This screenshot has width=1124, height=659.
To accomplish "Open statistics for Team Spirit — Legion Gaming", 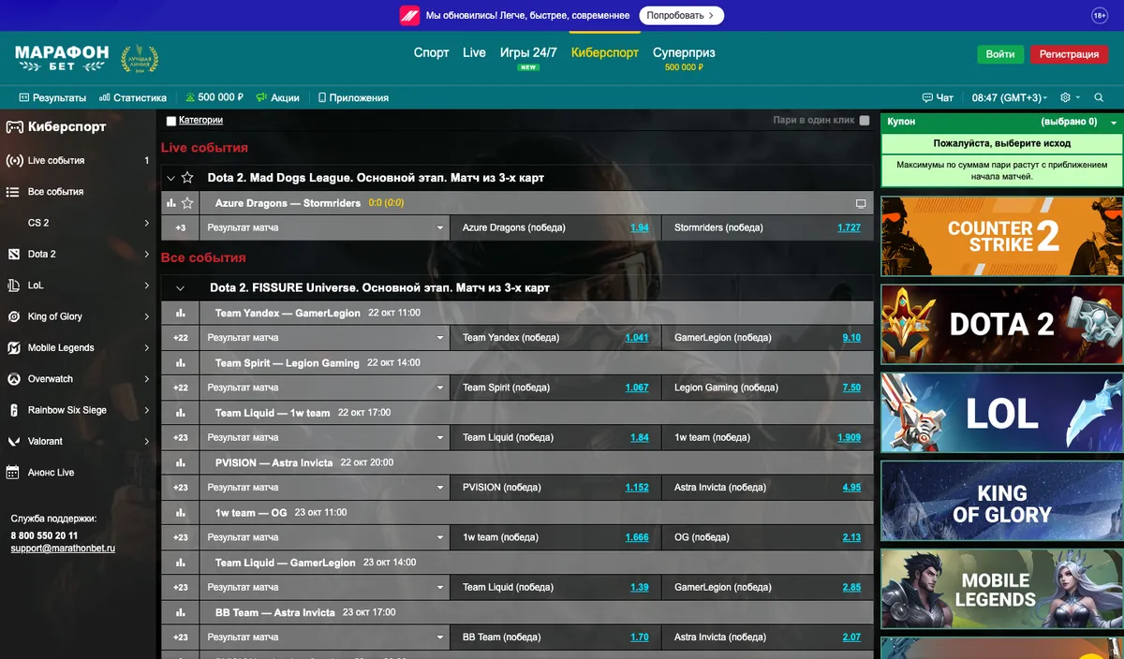I will coord(181,362).
